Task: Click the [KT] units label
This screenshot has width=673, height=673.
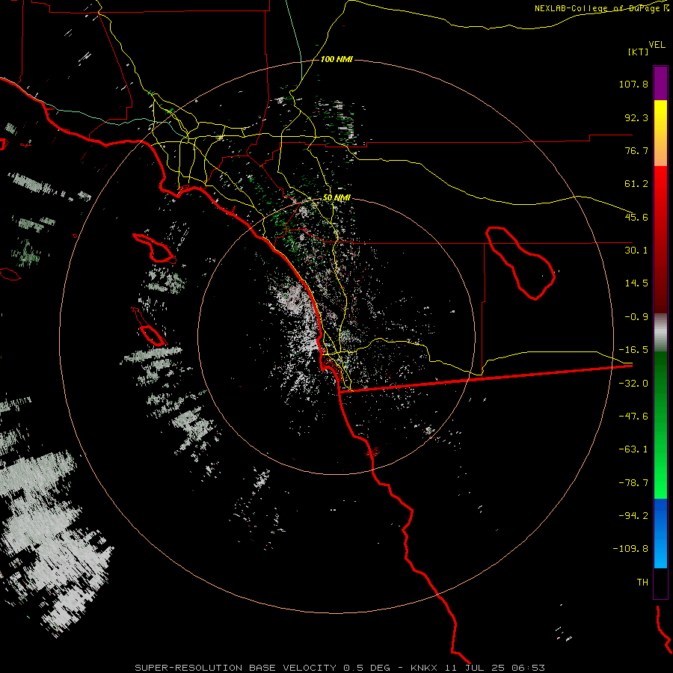Action: point(639,52)
